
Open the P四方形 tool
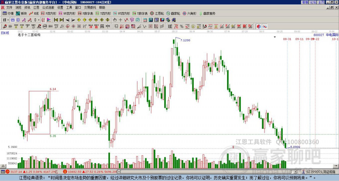pos(49,13)
